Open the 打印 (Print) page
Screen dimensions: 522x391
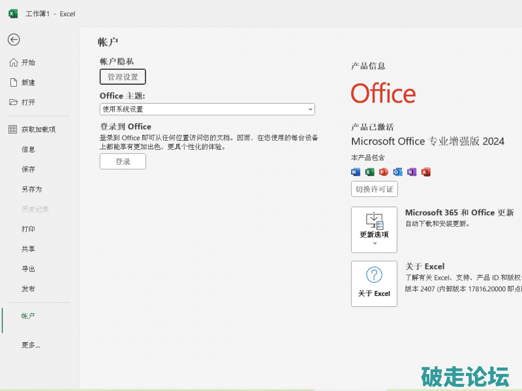[x=28, y=229]
